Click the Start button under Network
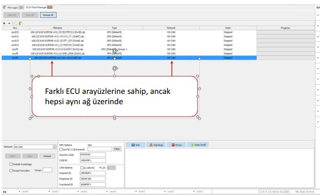This screenshot has height=196, width=320. (x=13, y=156)
